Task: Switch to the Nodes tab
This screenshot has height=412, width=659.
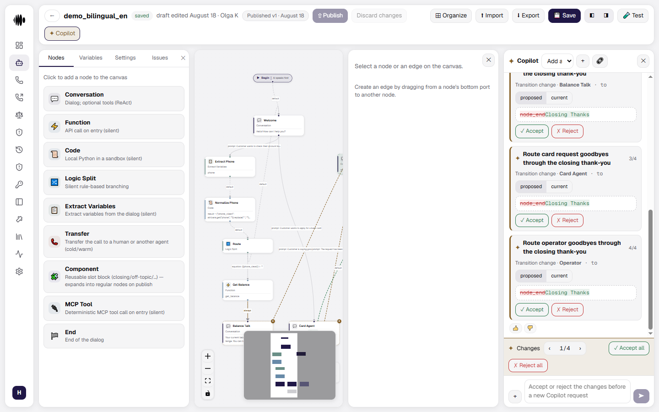Action: click(56, 58)
